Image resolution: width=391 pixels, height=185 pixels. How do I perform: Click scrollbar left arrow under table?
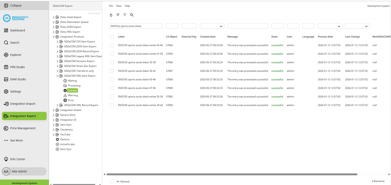click(104, 174)
